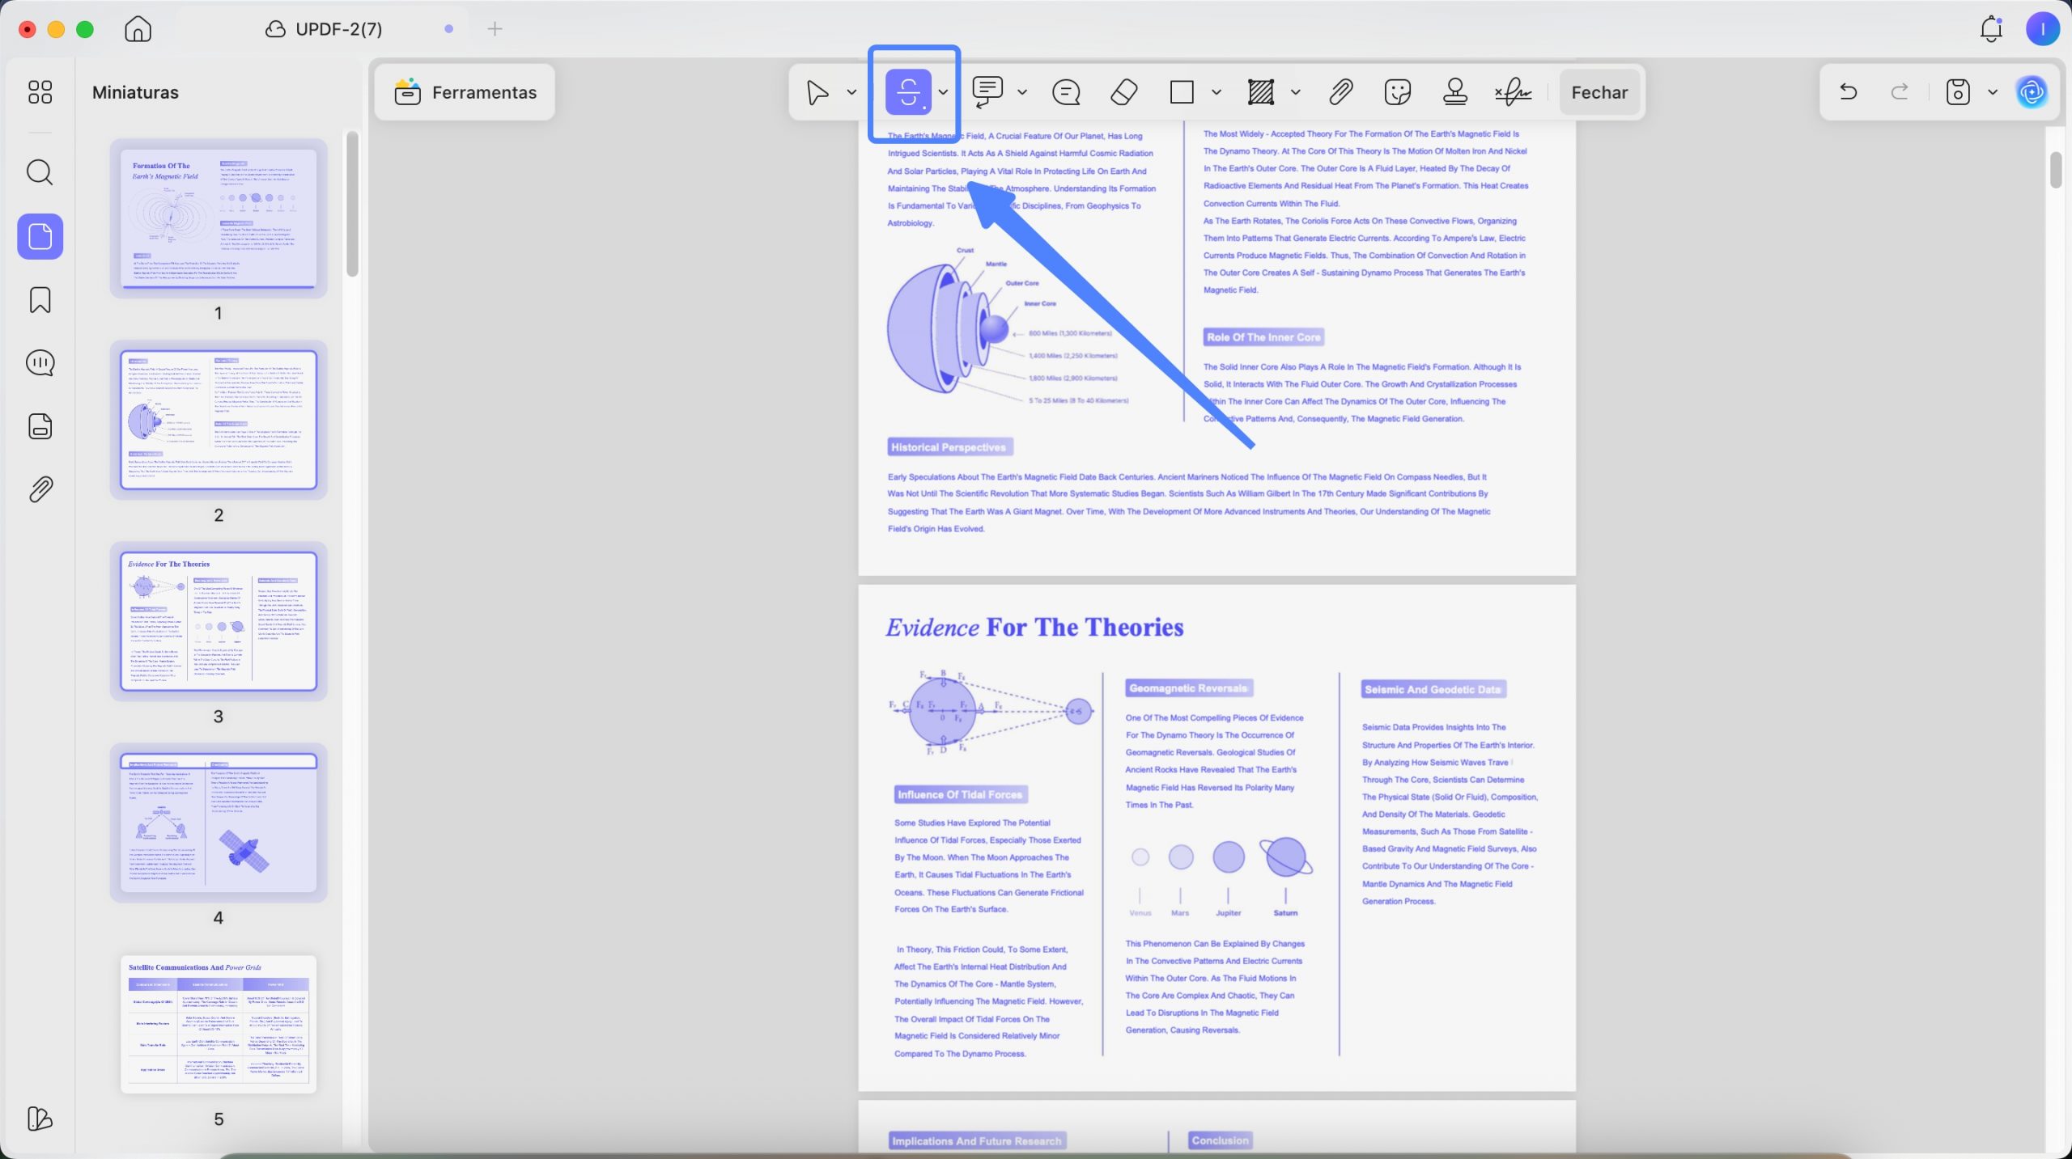The height and width of the screenshot is (1159, 2072).
Task: Click the Ferramentas button
Action: (x=465, y=92)
